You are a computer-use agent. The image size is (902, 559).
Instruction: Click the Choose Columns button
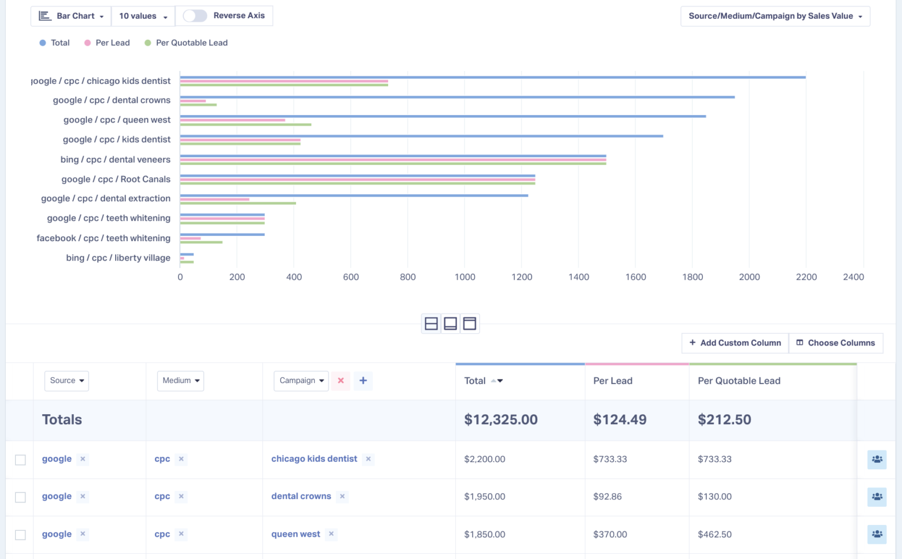pos(836,343)
